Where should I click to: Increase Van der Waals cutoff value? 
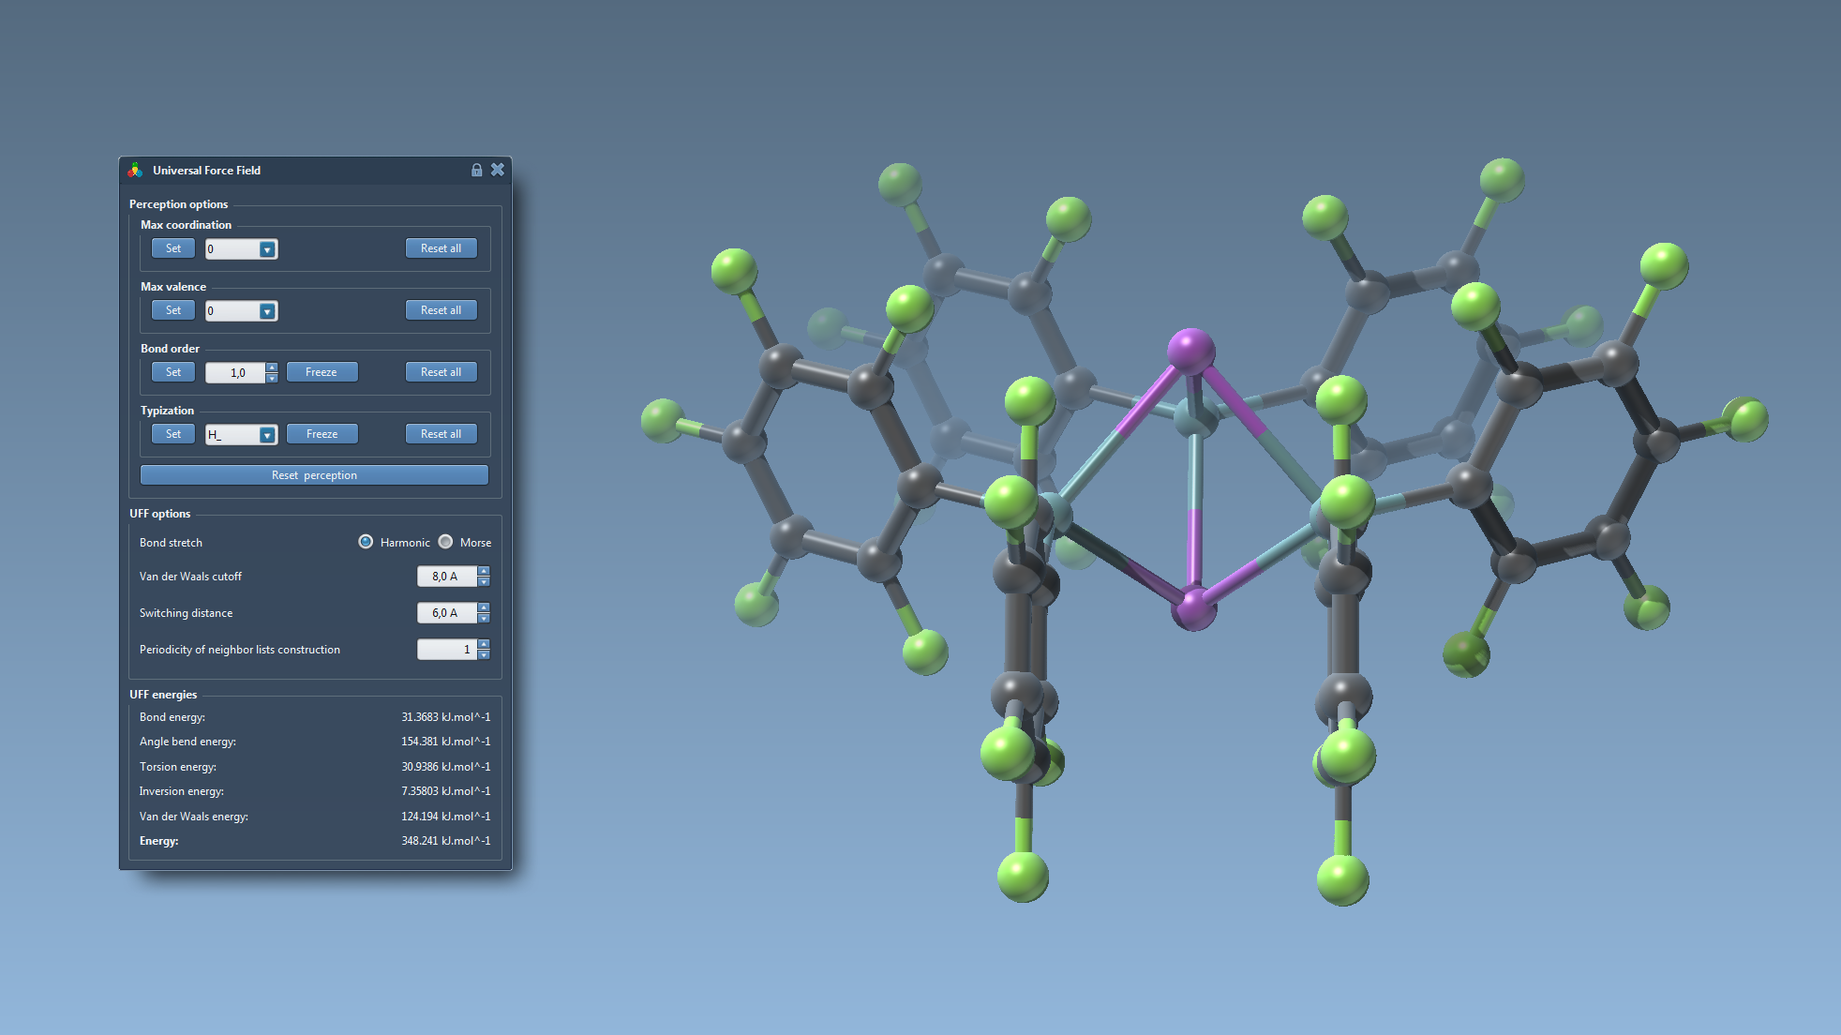484,571
